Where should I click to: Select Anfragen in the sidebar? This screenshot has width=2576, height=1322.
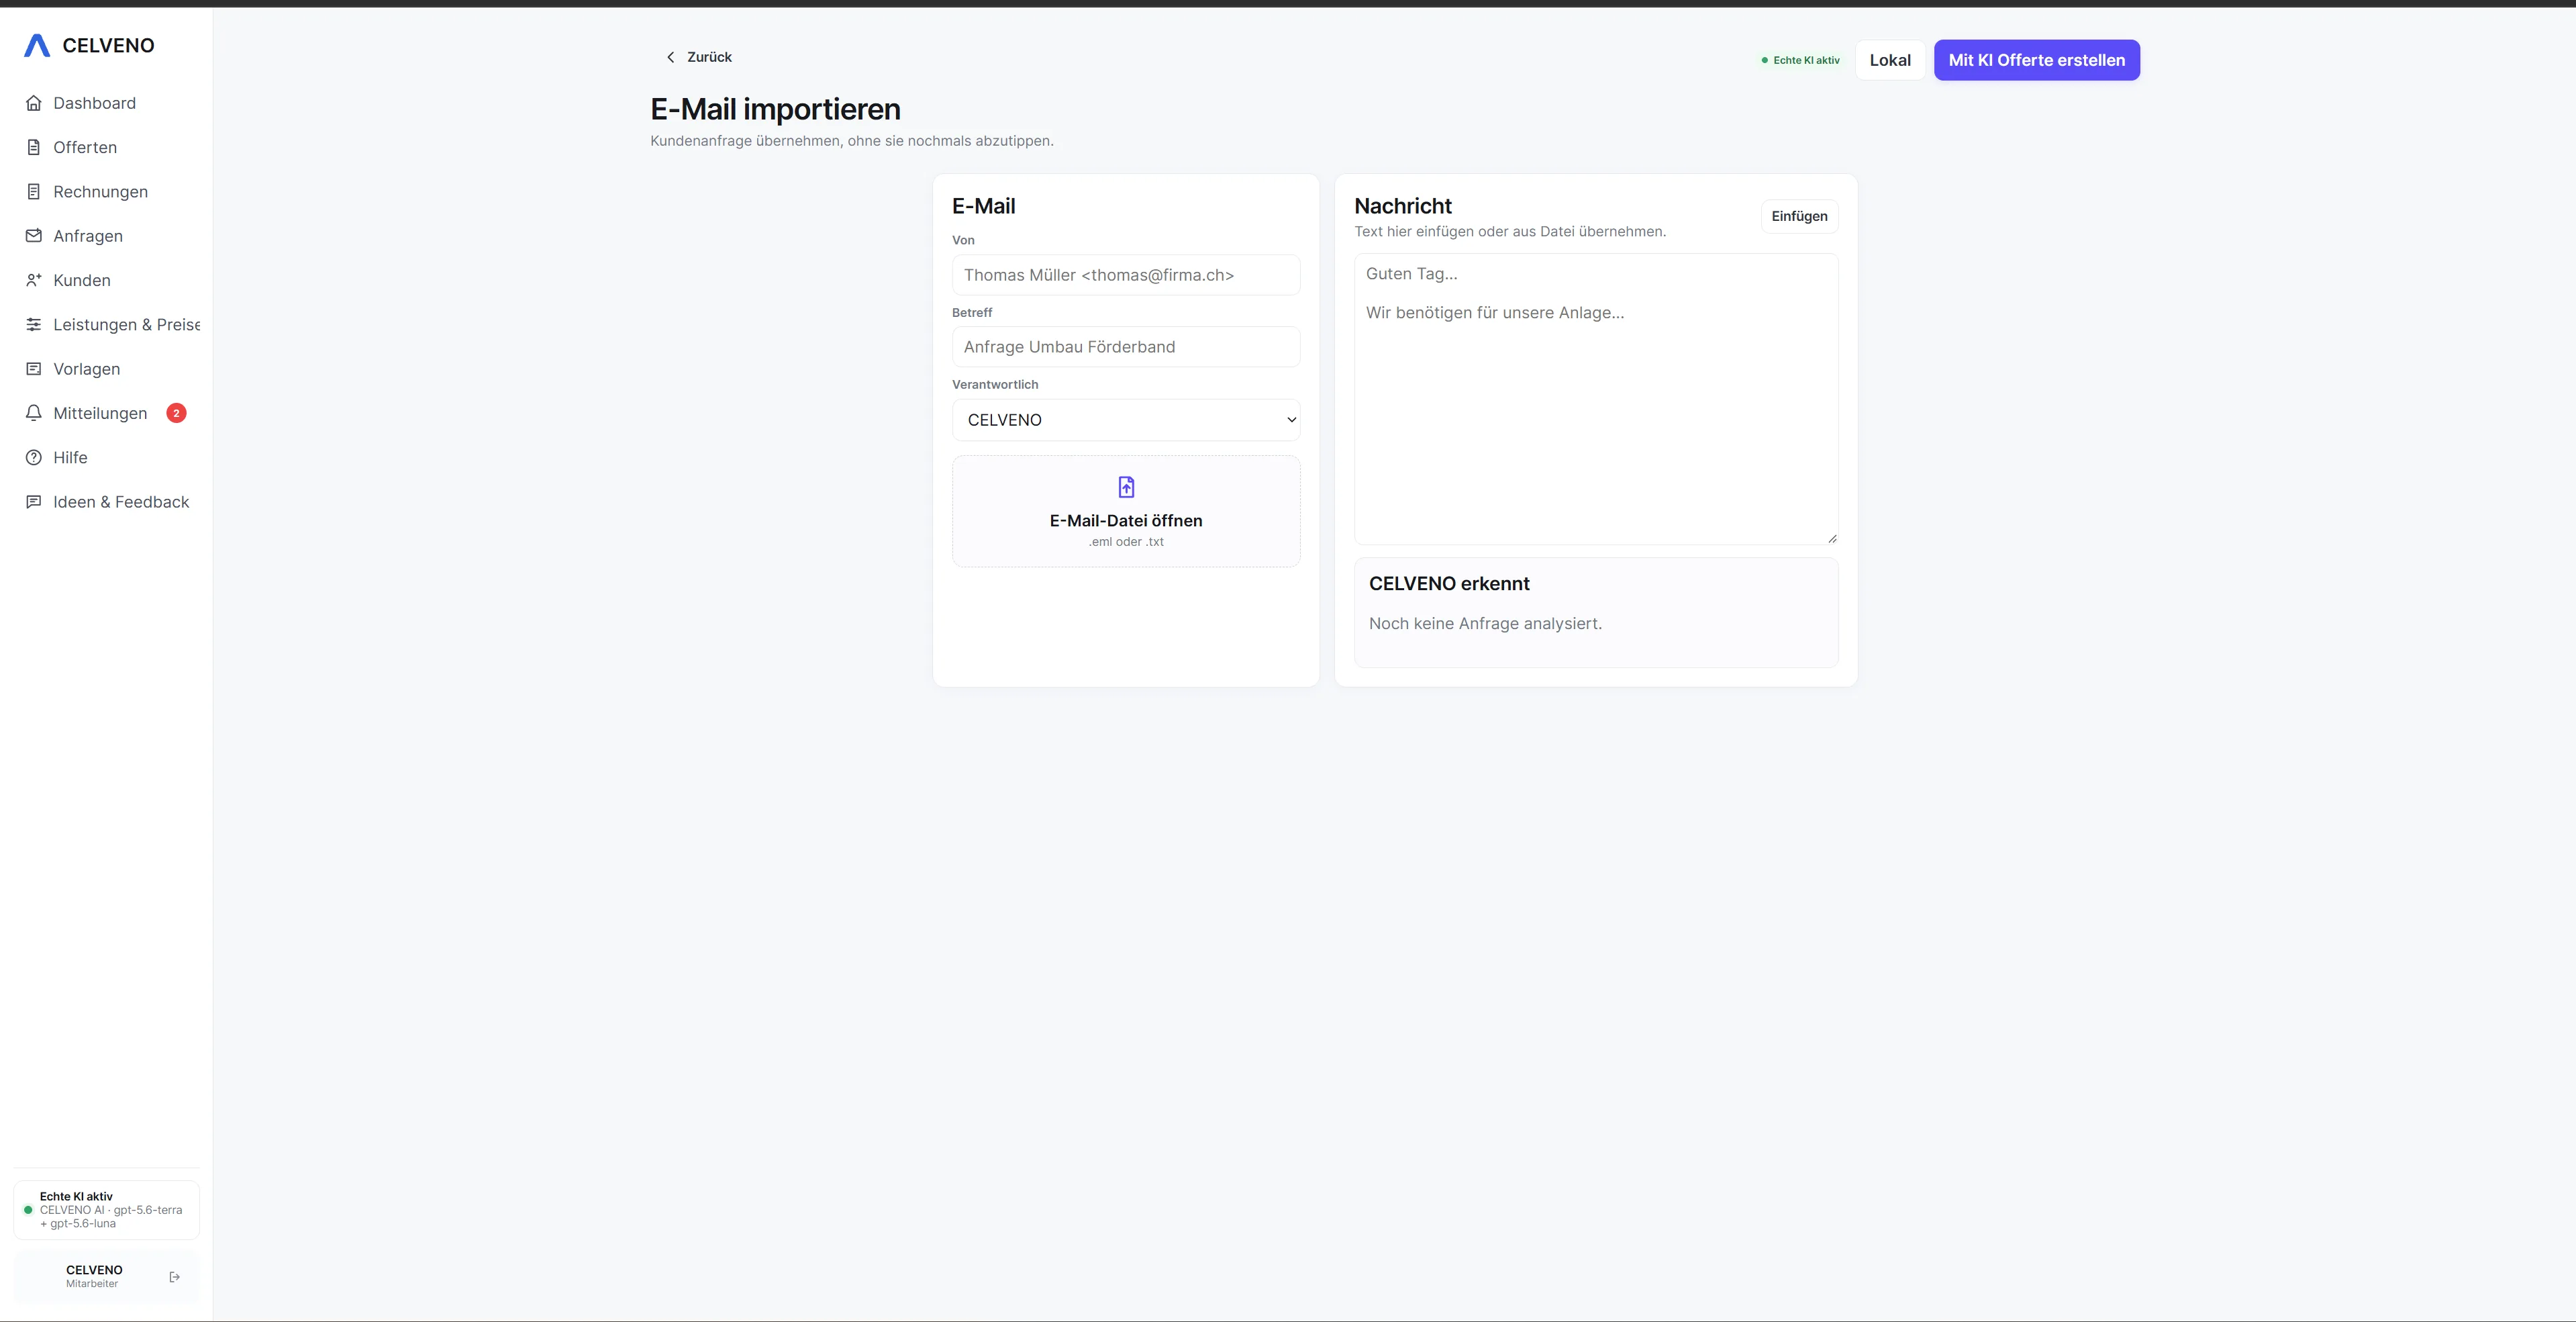point(106,236)
